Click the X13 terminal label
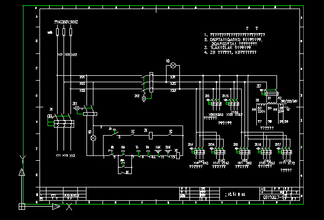This screenshot has height=220, width=324. click(72, 155)
